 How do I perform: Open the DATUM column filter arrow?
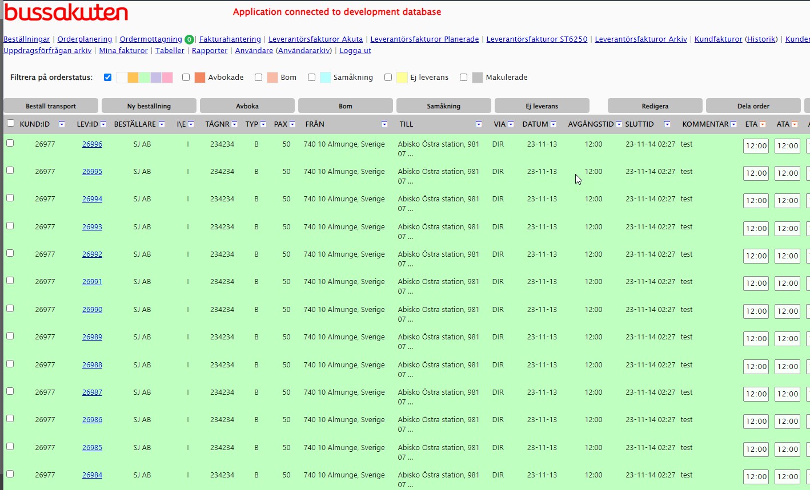pyautogui.click(x=553, y=124)
